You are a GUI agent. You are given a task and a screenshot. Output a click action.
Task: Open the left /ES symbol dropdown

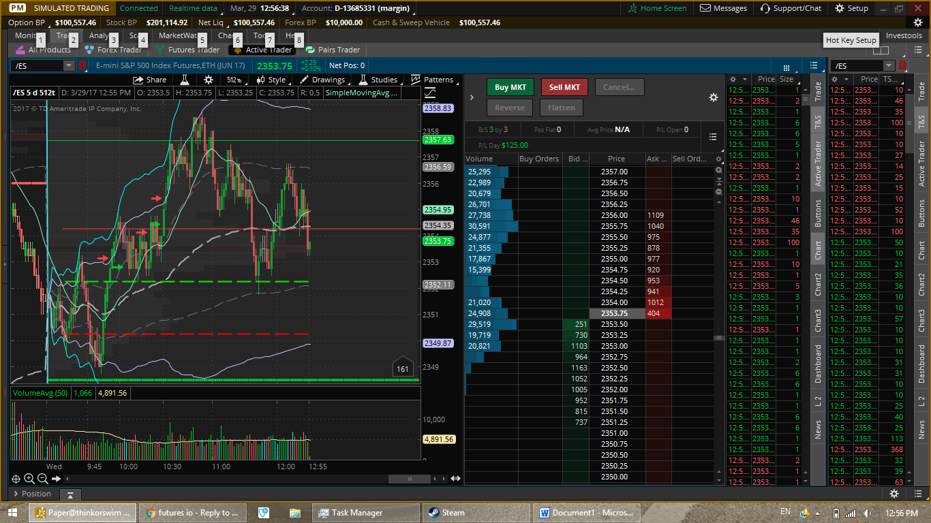[69, 65]
